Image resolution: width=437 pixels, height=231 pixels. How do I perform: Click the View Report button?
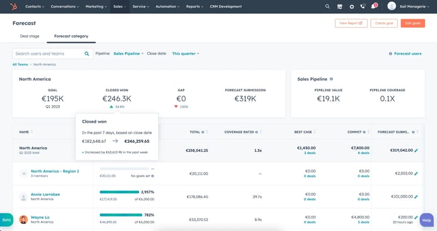(x=351, y=23)
